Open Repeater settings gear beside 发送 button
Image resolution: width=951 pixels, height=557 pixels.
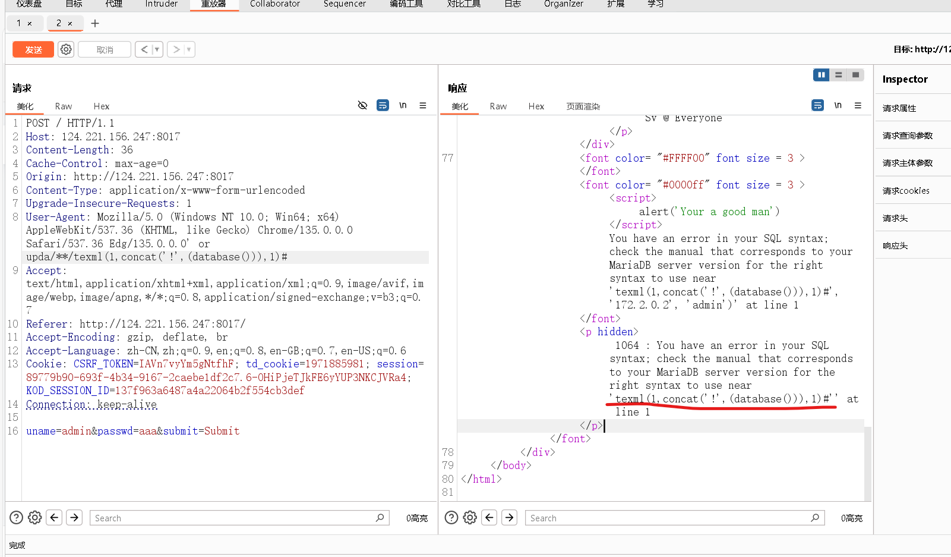(65, 49)
